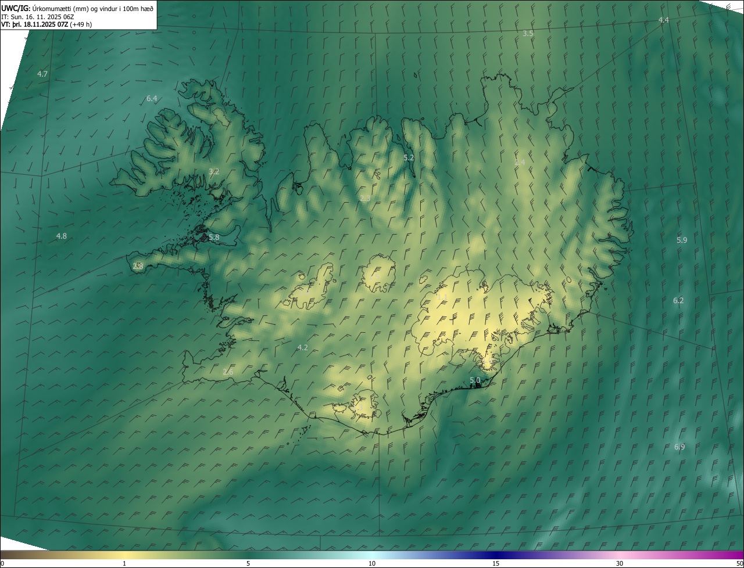Click the 6.2 value on the map
This screenshot has width=744, height=568.
[x=678, y=300]
